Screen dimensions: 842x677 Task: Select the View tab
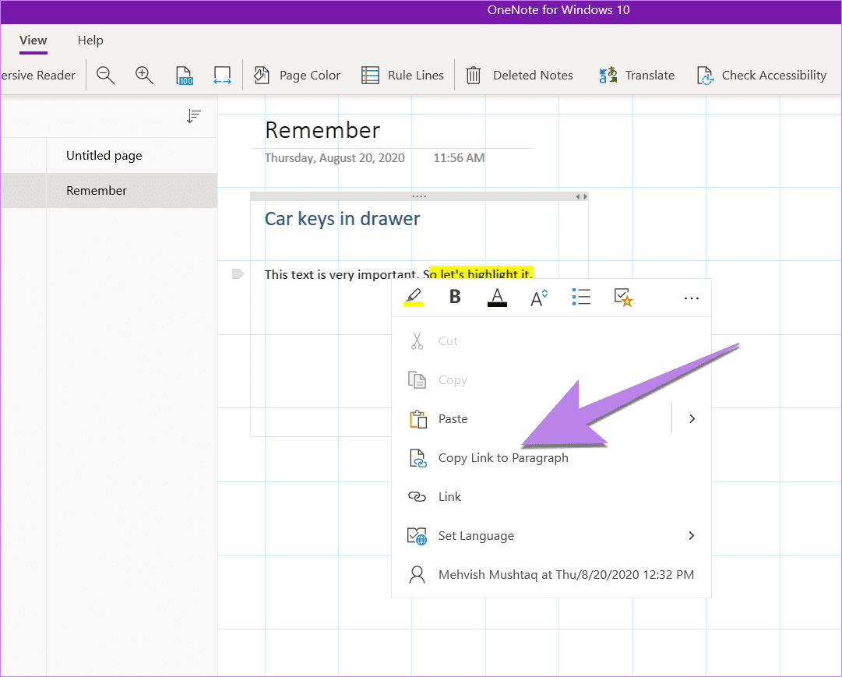(x=33, y=41)
